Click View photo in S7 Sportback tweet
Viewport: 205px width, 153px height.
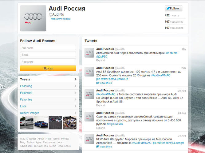pyautogui.click(x=106, y=83)
